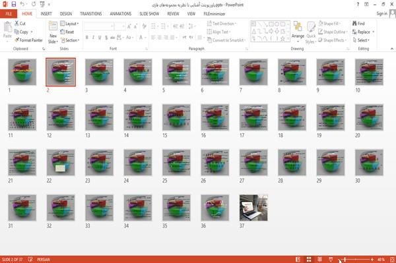Open the Shape Outline dropdown
The width and height of the screenshot is (396, 263).
click(333, 32)
